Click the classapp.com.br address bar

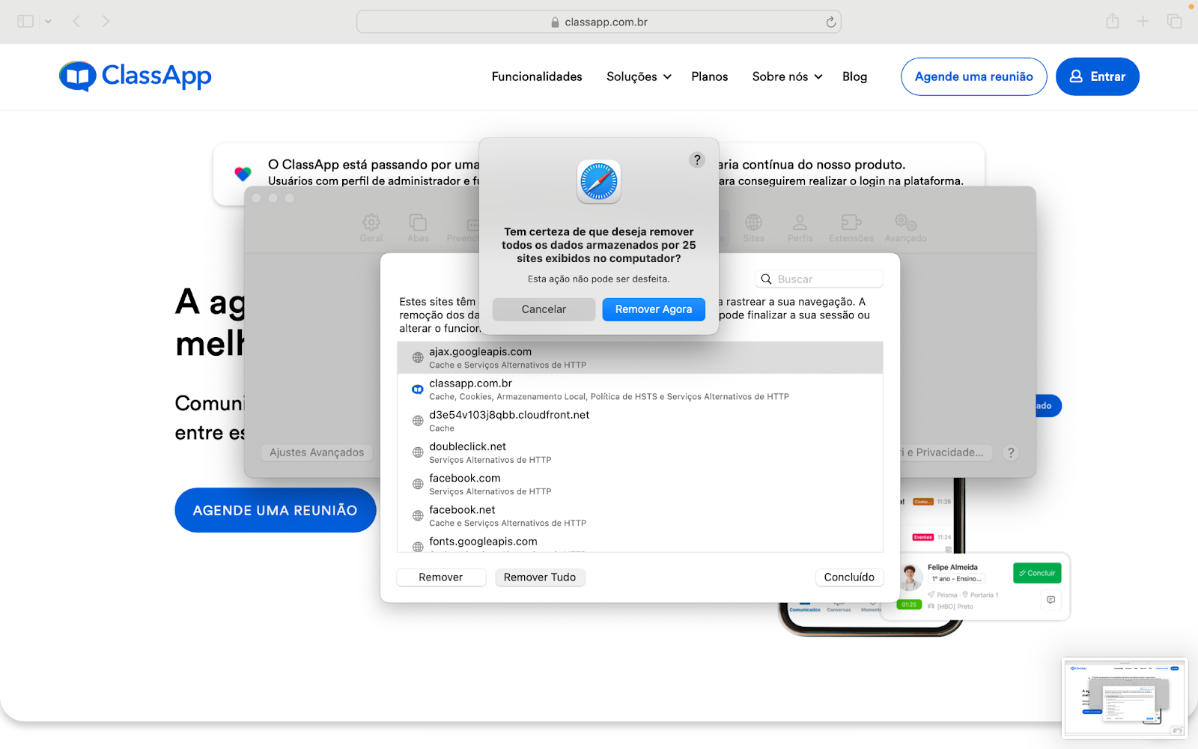(x=599, y=22)
